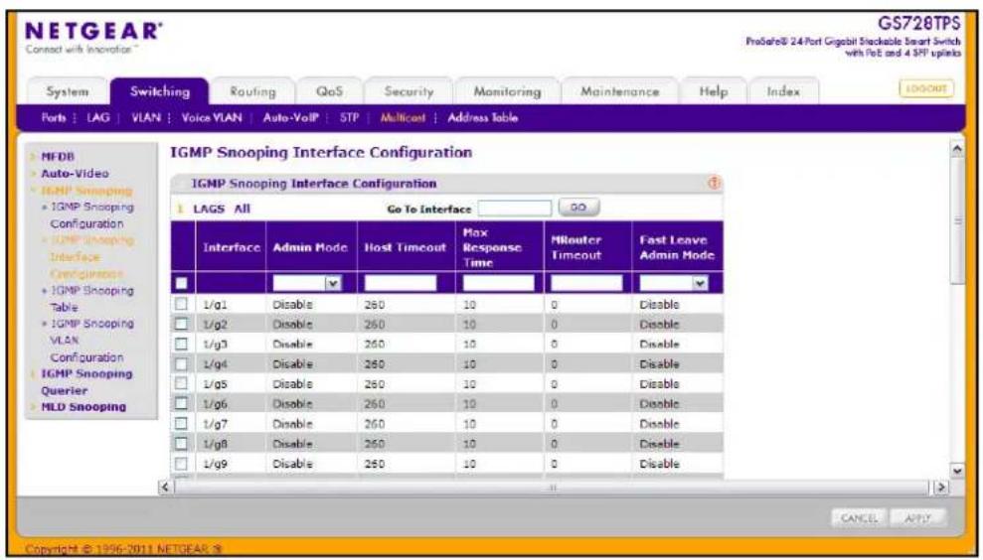983x560 pixels.
Task: Collapse the IGMP Snooping sidebar section
Action: 86,191
